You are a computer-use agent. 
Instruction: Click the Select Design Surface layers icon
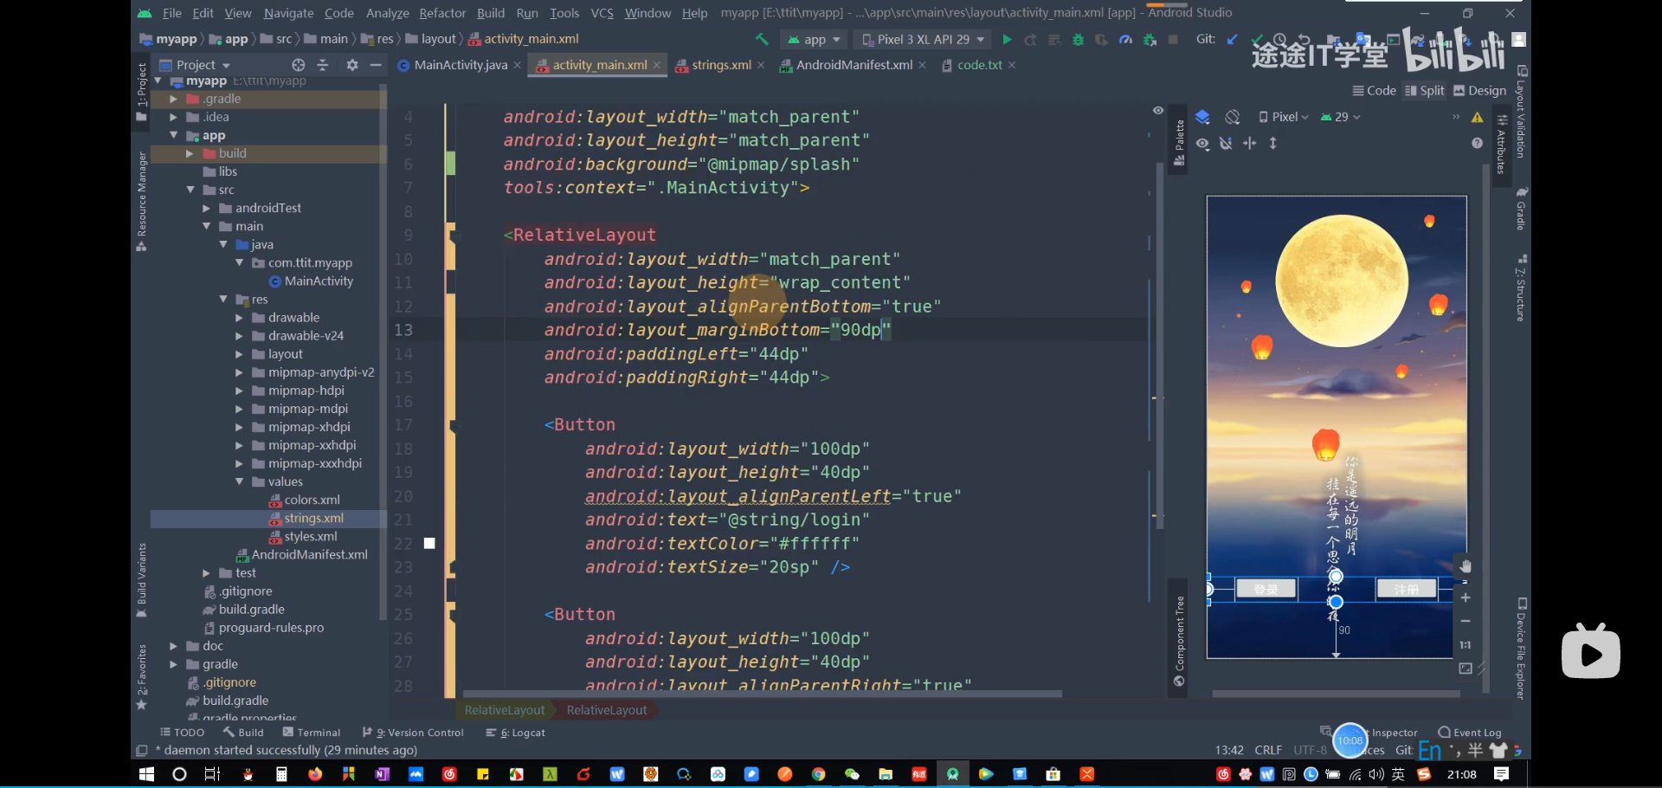point(1203,117)
